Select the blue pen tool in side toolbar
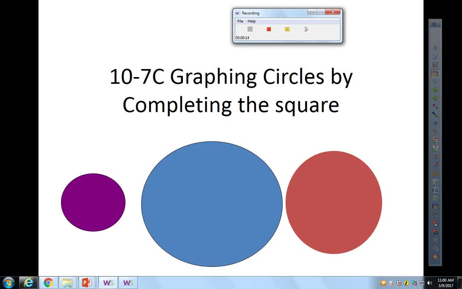This screenshot has width=462, height=289. pos(435,115)
